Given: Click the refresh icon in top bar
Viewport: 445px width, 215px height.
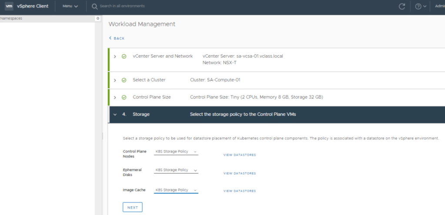Looking at the screenshot, I should click(402, 7).
